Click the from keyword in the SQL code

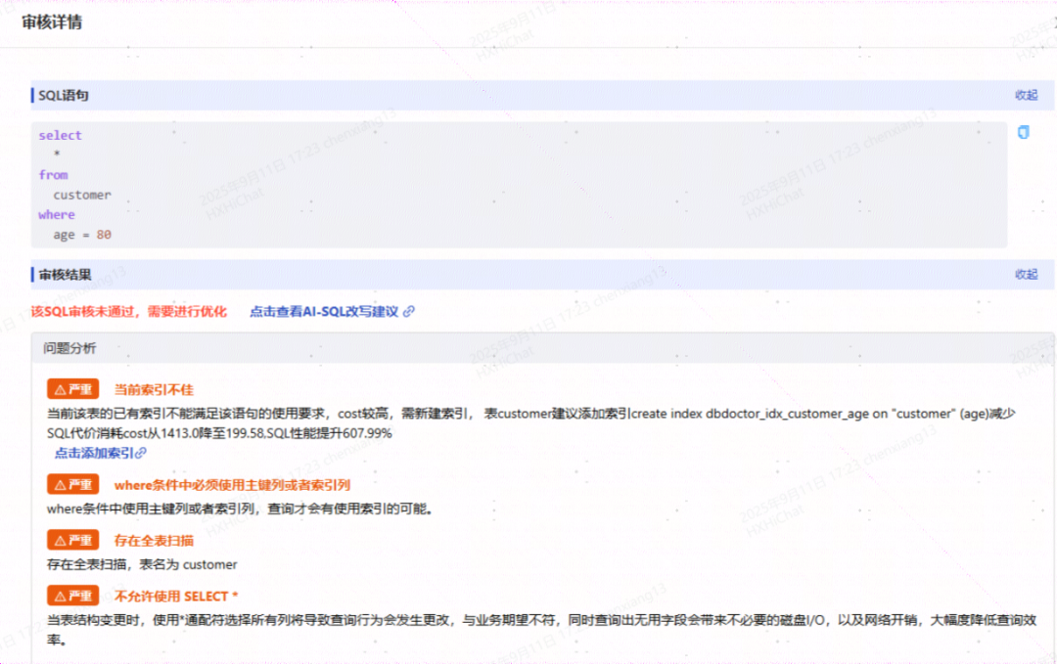[53, 175]
